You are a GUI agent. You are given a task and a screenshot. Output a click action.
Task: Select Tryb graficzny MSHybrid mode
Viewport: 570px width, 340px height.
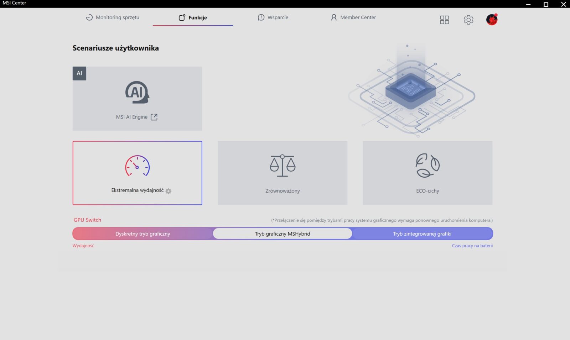click(x=283, y=234)
